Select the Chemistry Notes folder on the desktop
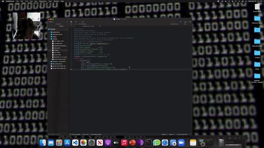Viewport: 264px width, 148px height. tap(257, 20)
